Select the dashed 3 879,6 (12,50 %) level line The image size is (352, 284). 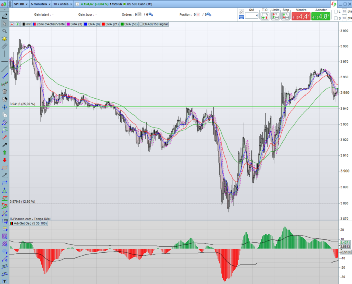tap(174, 204)
